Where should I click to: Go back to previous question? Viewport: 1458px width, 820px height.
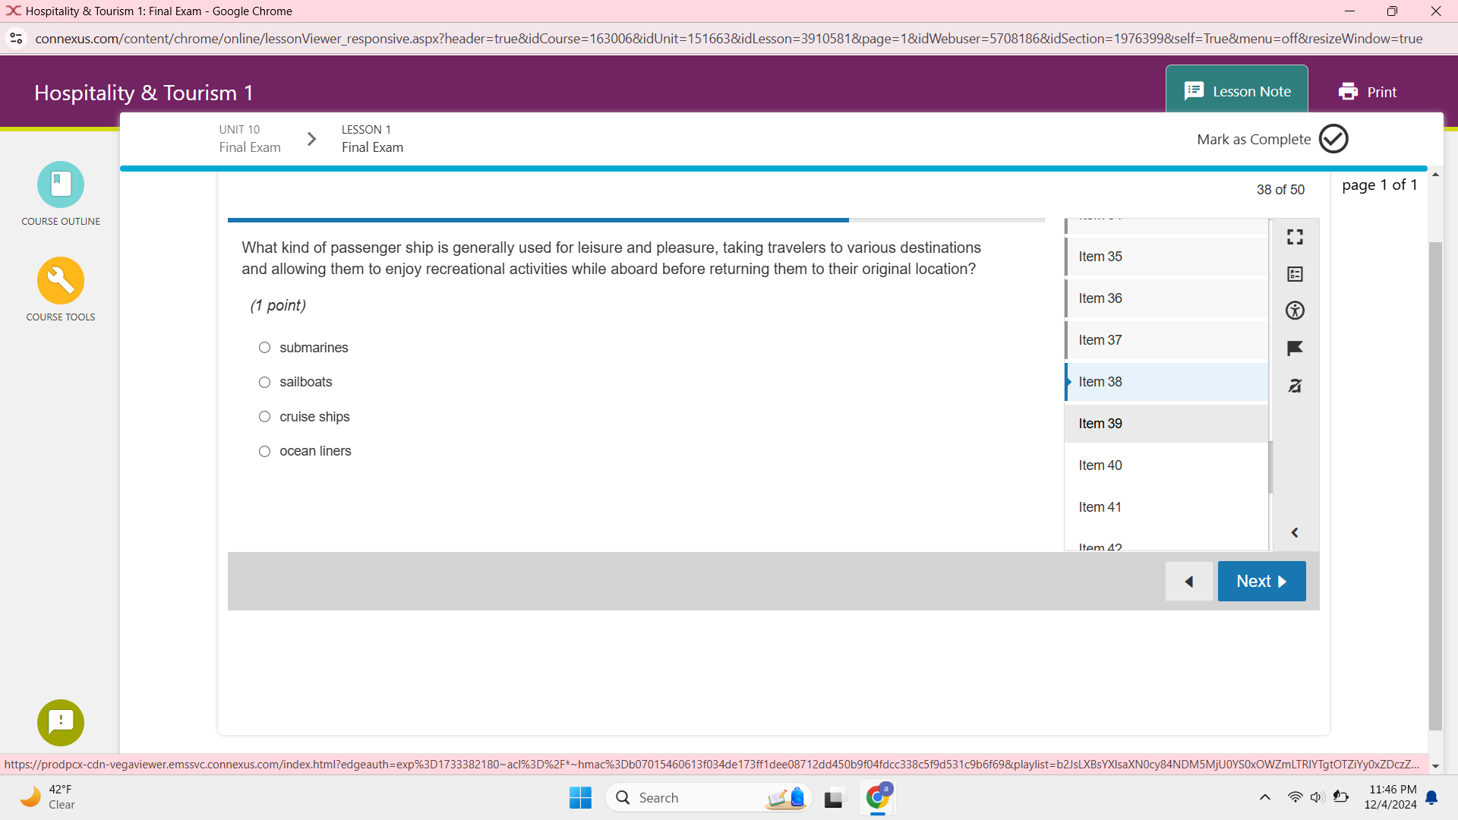1189,582
